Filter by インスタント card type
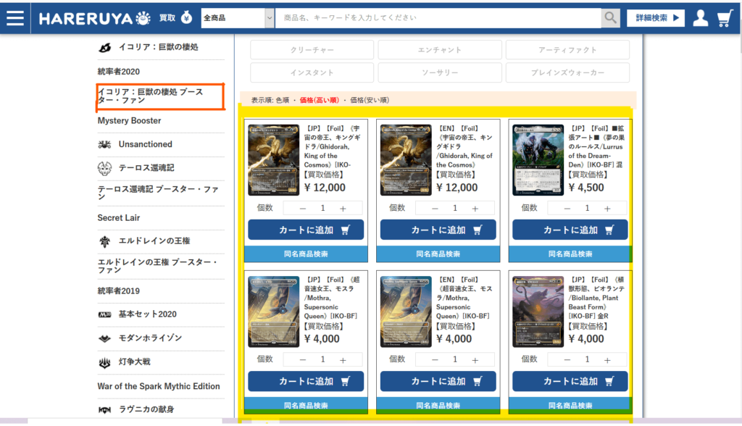The height and width of the screenshot is (426, 742). (312, 72)
